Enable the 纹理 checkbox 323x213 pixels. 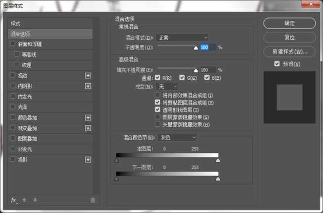click(17, 65)
